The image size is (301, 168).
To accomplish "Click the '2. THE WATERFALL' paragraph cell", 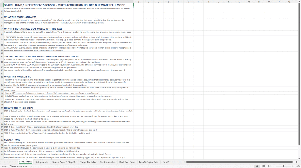I will [x=68, y=44].
